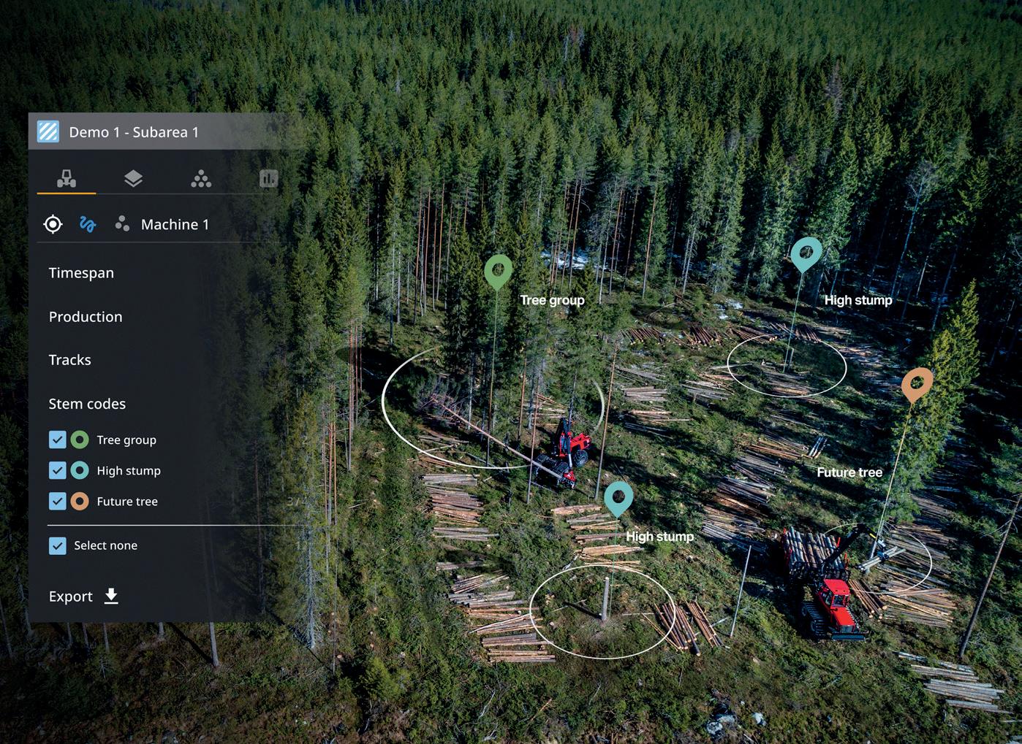This screenshot has height=744, width=1022.
Task: Click the Demo 1 - Subarea 1 title
Action: (x=134, y=132)
